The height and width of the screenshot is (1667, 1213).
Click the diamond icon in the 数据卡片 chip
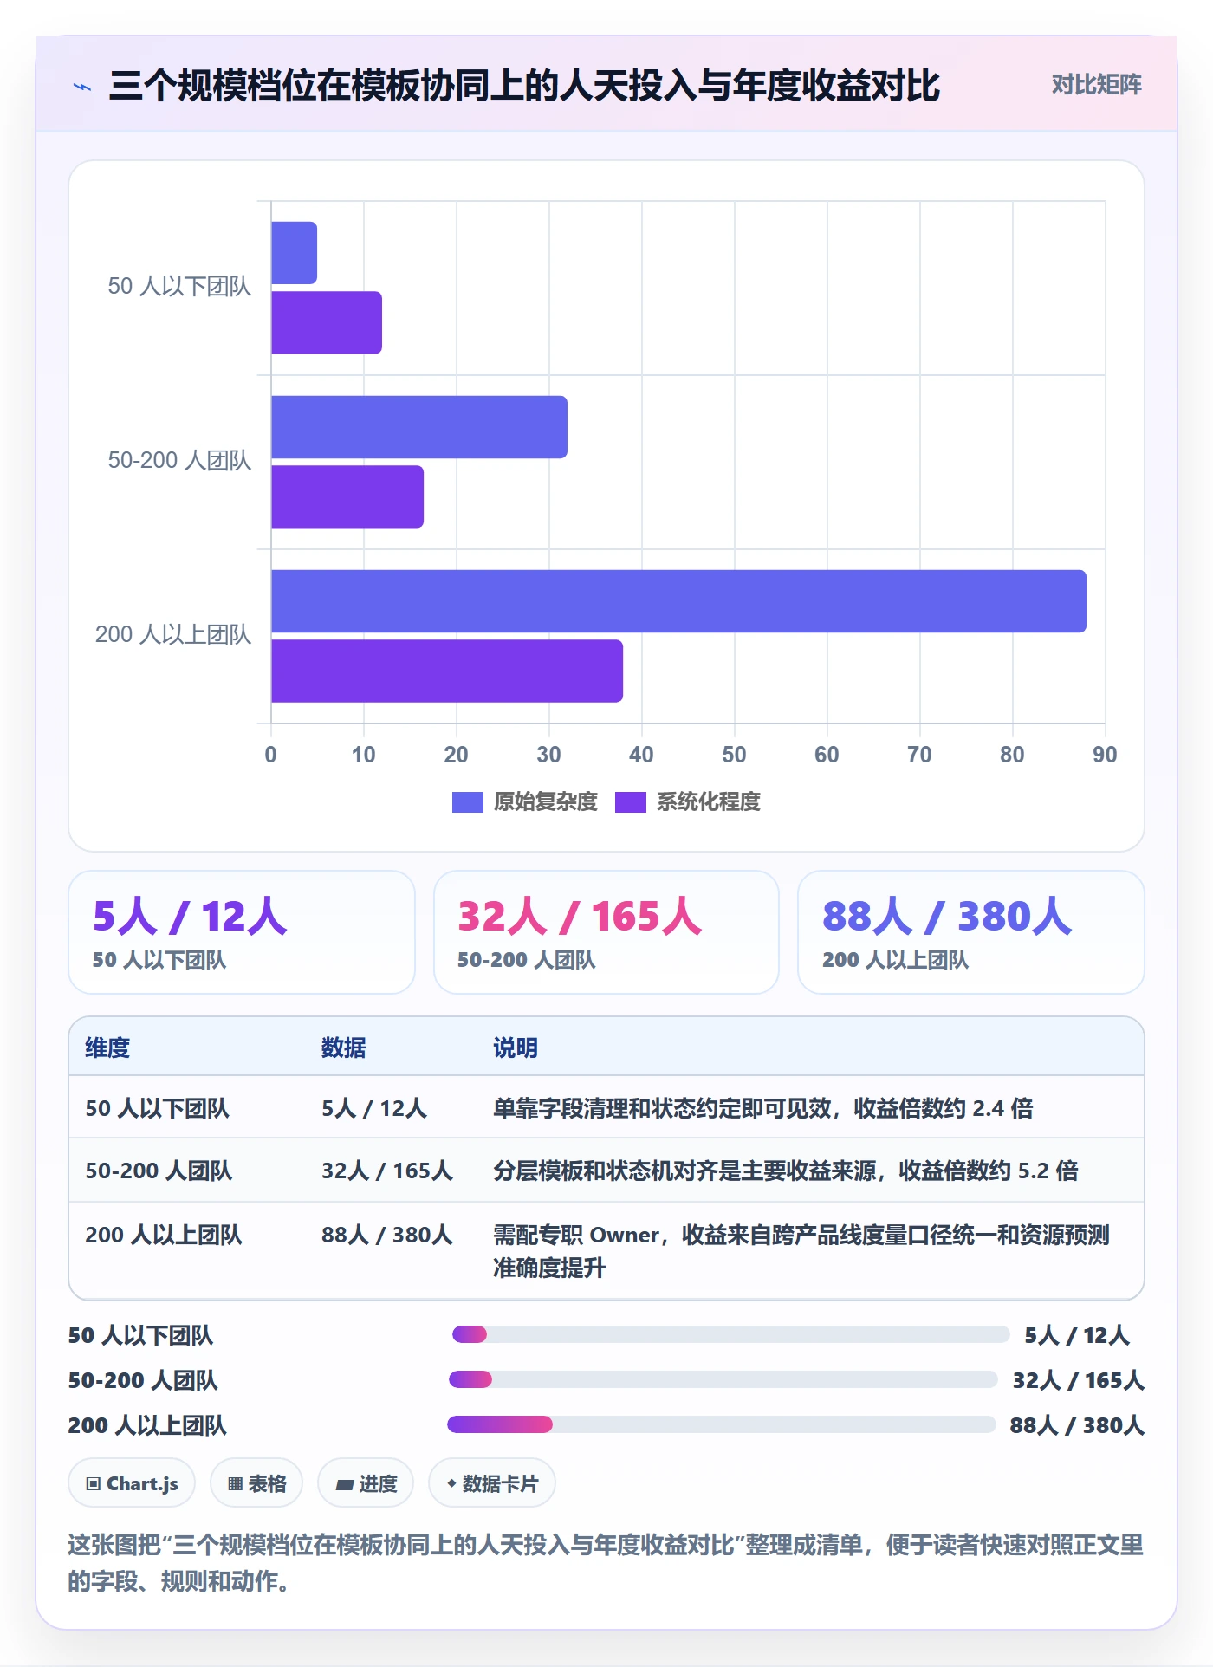pos(451,1483)
